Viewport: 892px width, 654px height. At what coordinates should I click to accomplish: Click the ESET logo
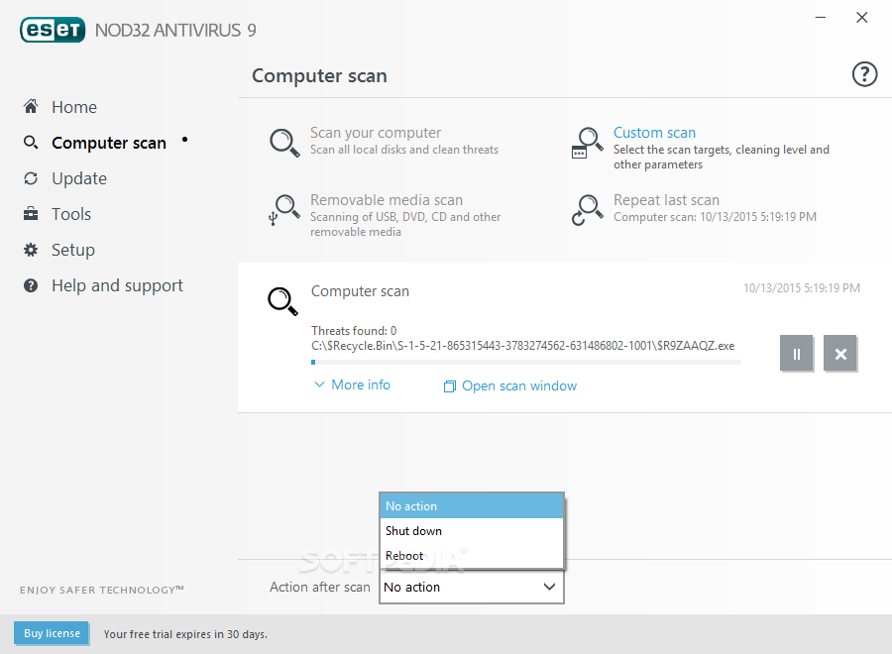pos(53,30)
